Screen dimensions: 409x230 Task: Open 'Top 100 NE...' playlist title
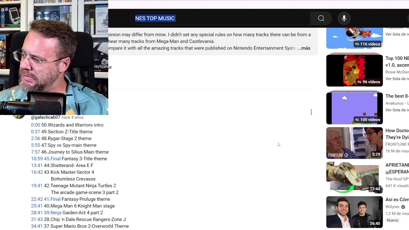397,62
